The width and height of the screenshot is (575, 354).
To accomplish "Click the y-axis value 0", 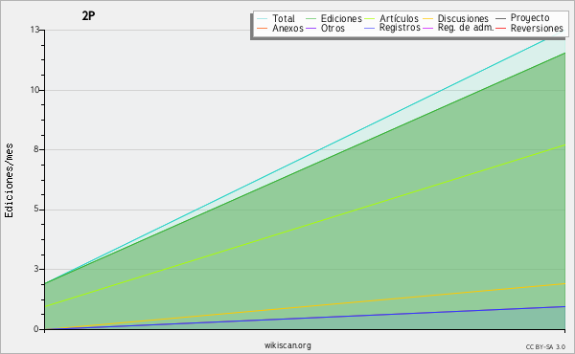I will point(36,329).
